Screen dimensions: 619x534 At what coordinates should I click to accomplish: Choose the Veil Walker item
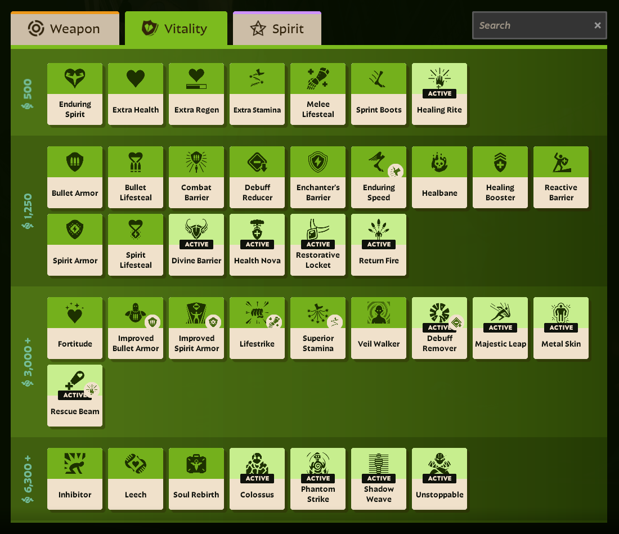(x=379, y=328)
